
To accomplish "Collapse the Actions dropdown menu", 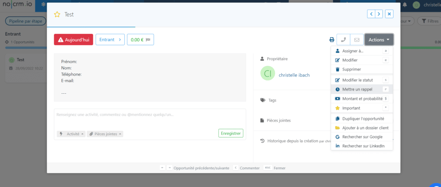I will (379, 40).
